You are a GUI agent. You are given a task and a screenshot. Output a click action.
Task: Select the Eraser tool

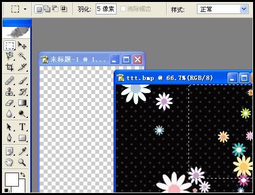(x=9, y=103)
